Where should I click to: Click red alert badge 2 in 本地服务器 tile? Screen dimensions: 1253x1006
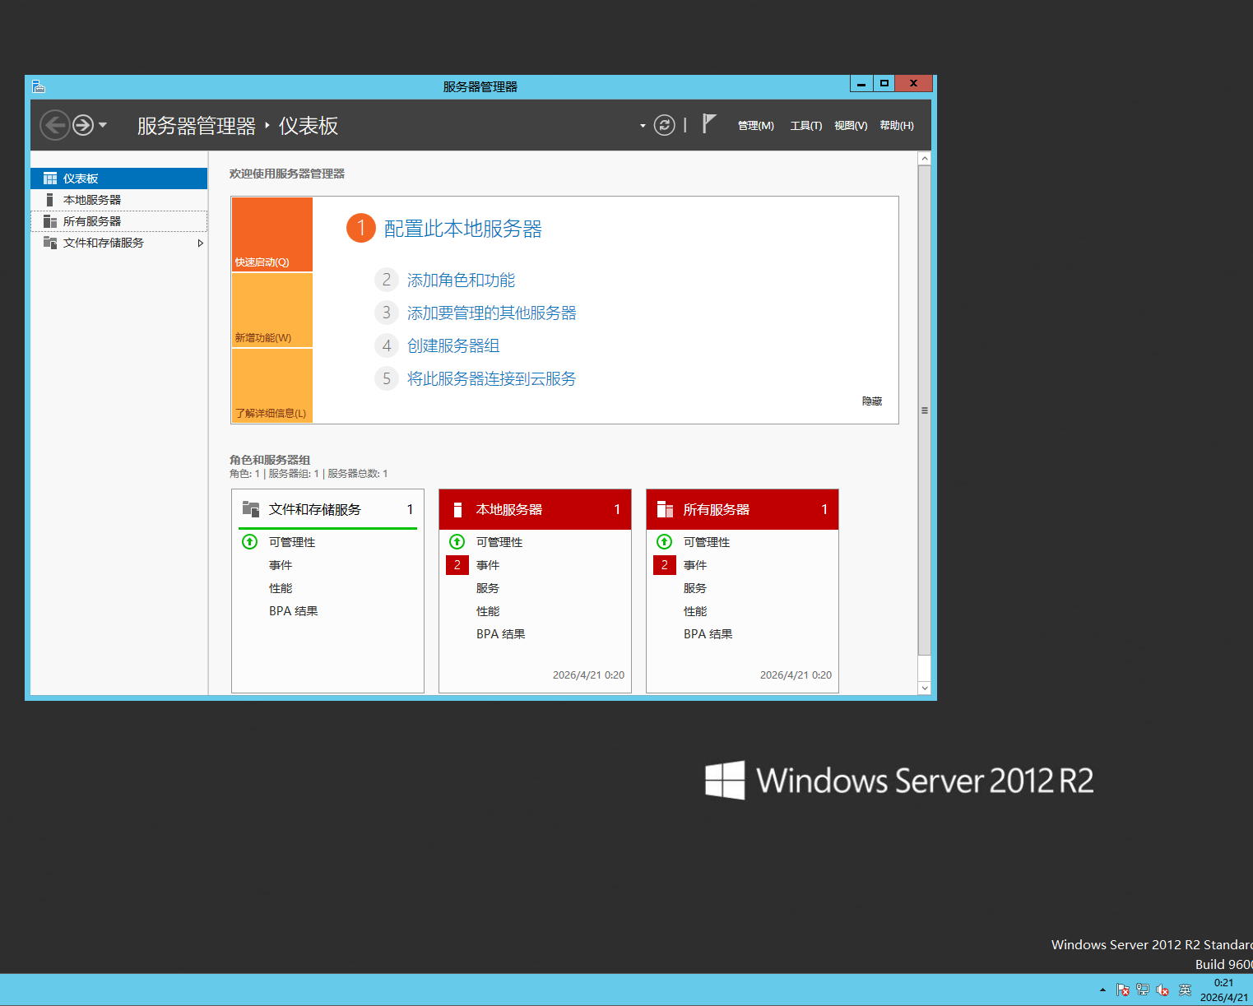(457, 565)
